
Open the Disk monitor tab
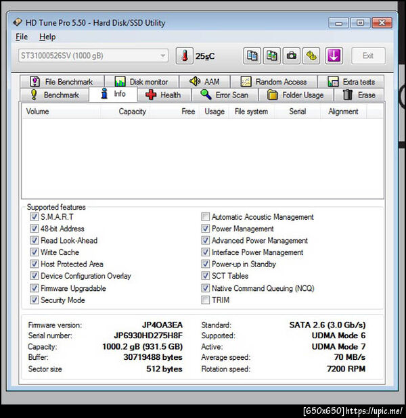pyautogui.click(x=141, y=82)
